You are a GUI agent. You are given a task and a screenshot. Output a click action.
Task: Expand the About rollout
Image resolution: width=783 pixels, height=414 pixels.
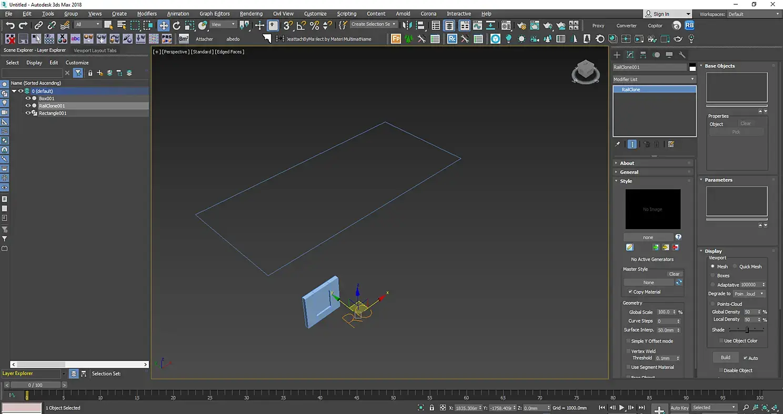(627, 163)
